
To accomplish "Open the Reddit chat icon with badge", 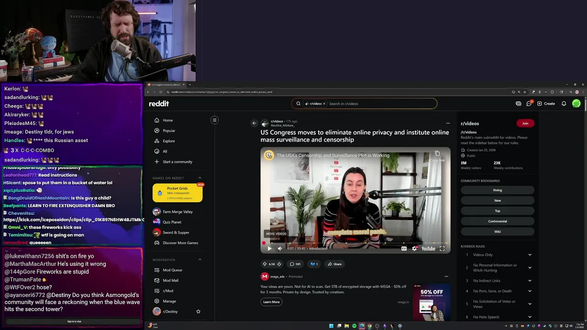I will point(529,104).
